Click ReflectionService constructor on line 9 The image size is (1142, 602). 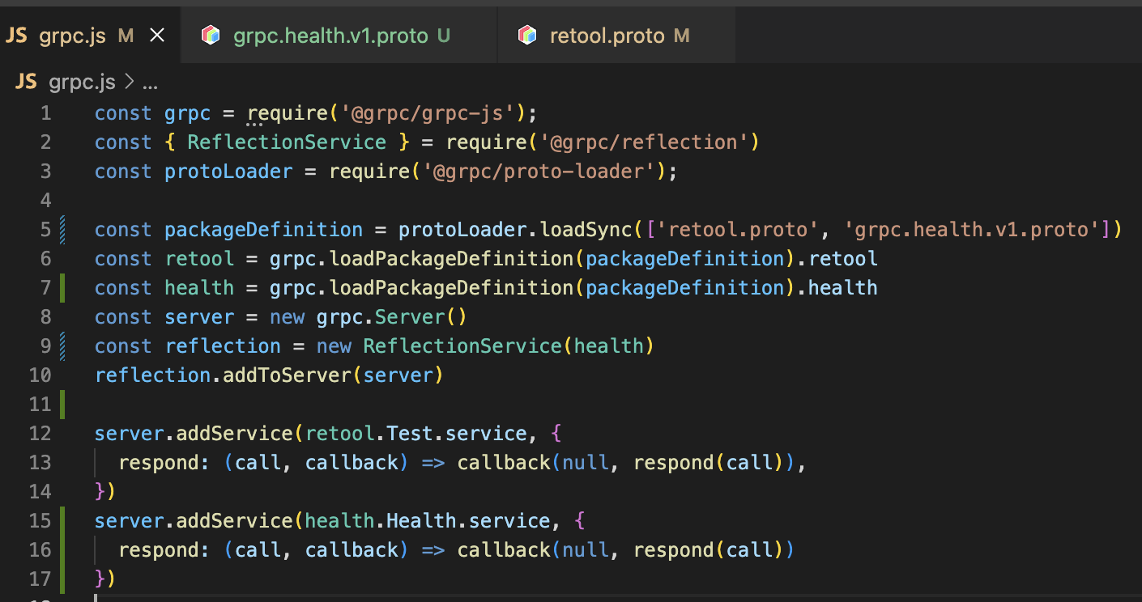pos(462,346)
